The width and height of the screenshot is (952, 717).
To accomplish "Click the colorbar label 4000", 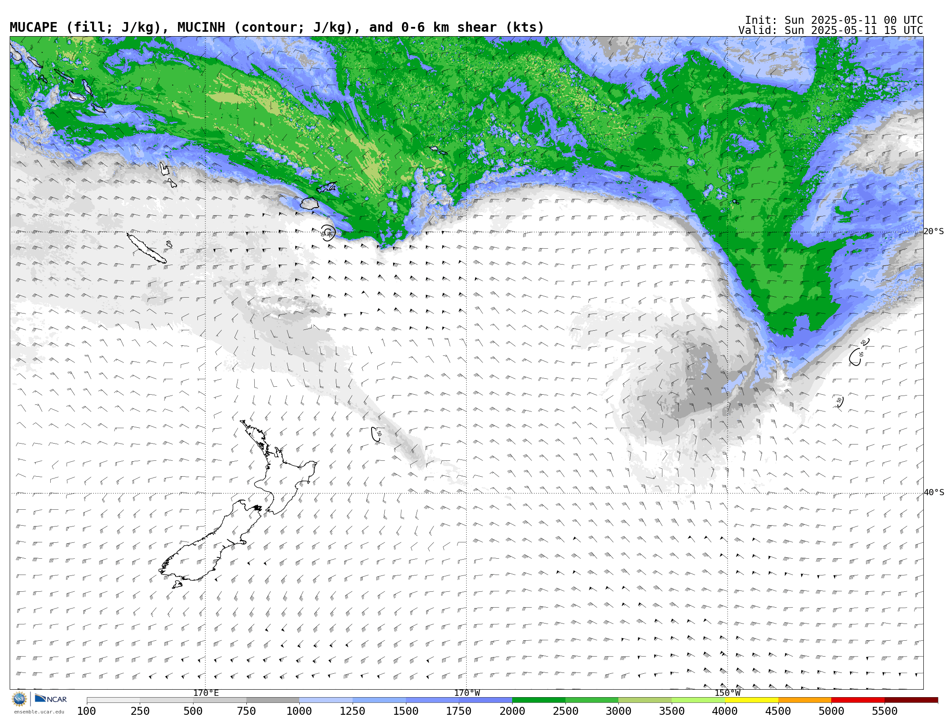I will click(725, 711).
